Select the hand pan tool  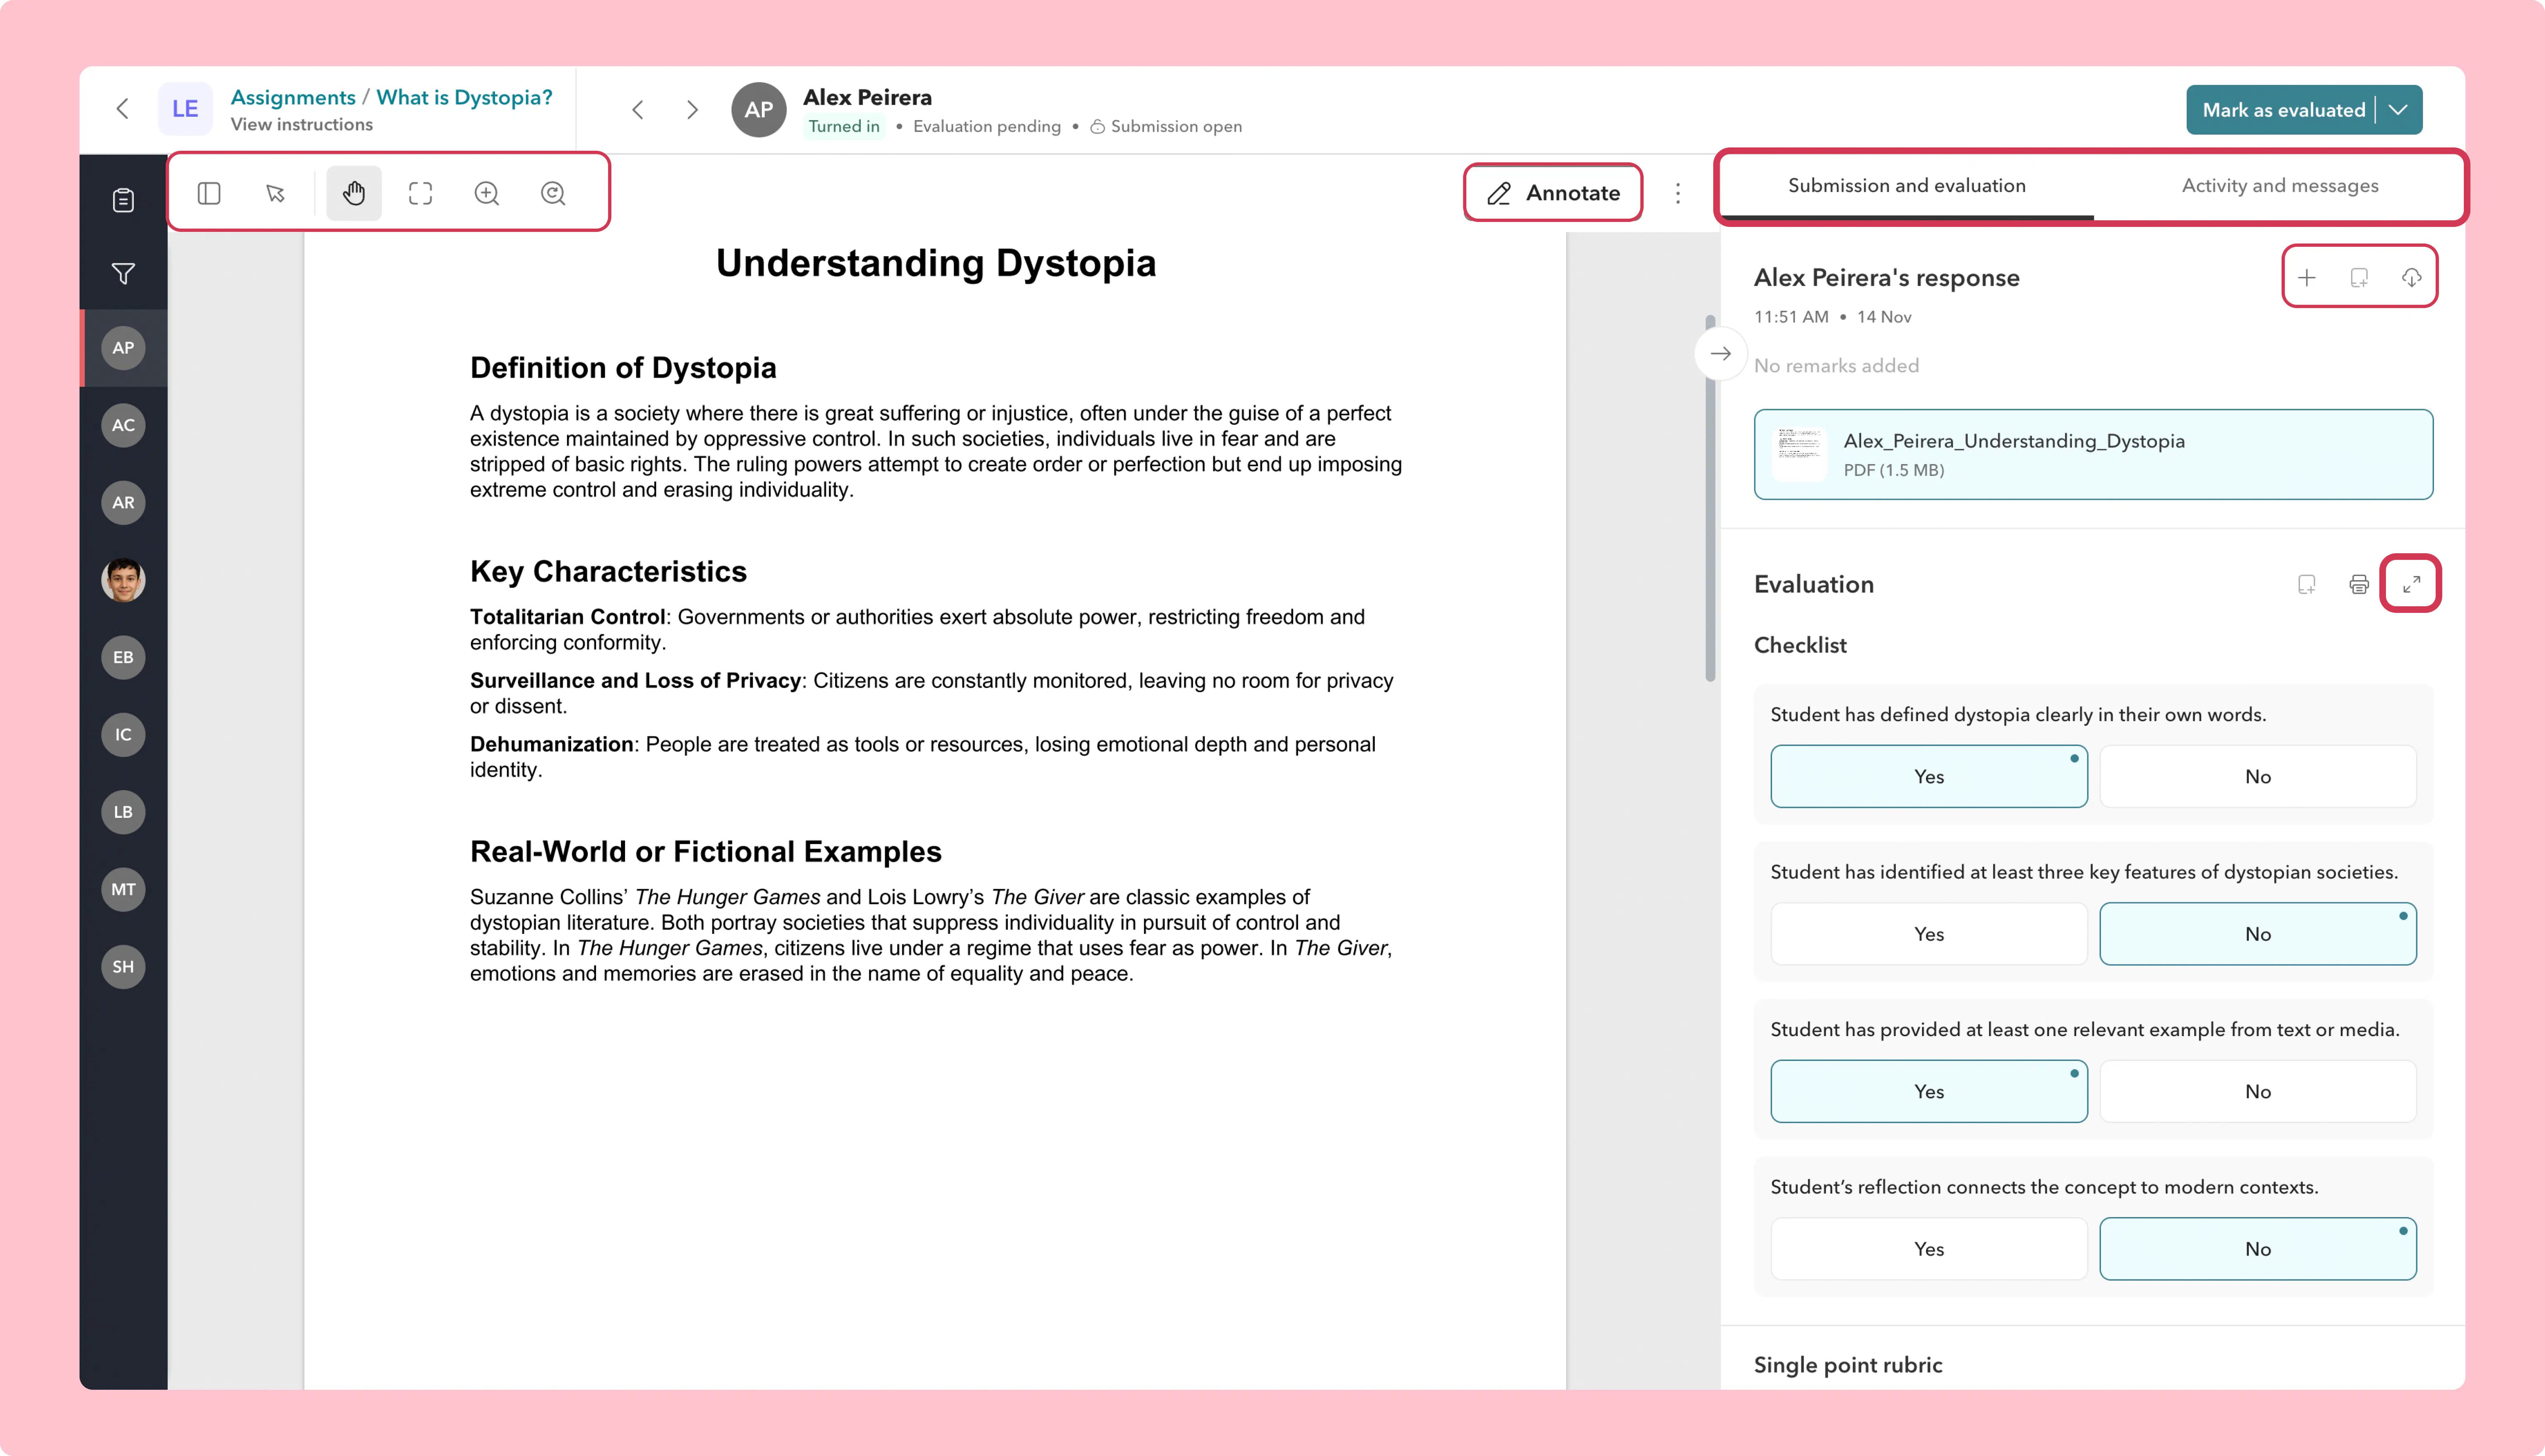coord(354,193)
